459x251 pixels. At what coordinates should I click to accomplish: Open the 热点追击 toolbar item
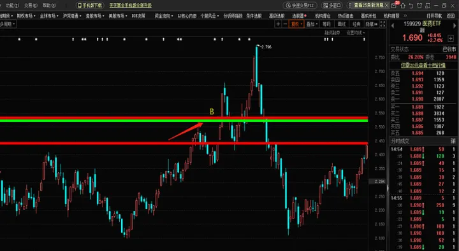(x=346, y=16)
